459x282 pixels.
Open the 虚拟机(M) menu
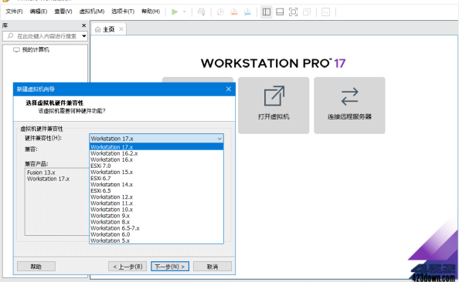pos(92,12)
